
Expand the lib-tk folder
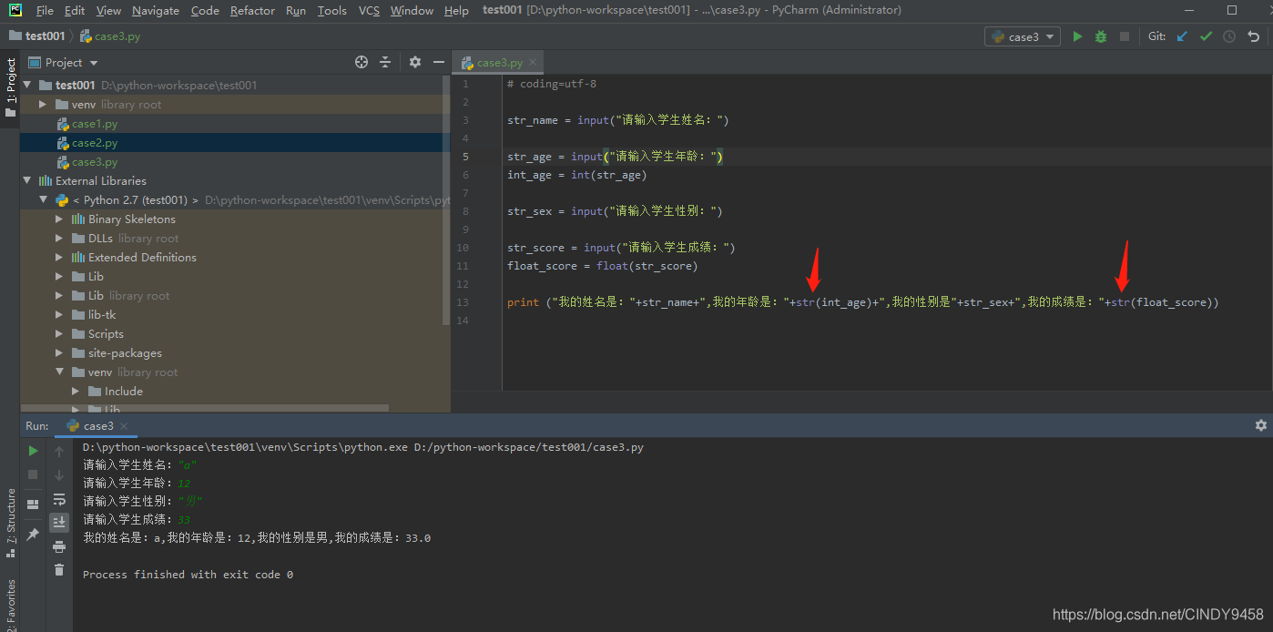pos(59,314)
